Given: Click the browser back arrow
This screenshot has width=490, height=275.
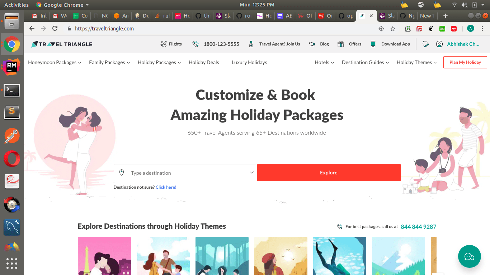Looking at the screenshot, I should [32, 28].
